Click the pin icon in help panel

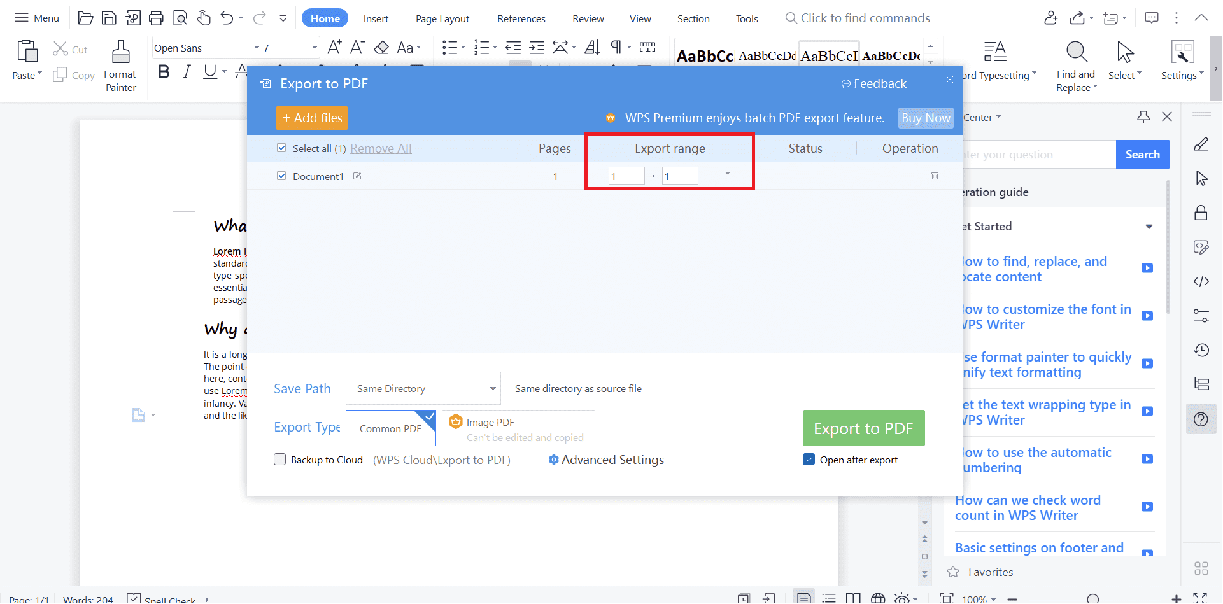point(1143,116)
